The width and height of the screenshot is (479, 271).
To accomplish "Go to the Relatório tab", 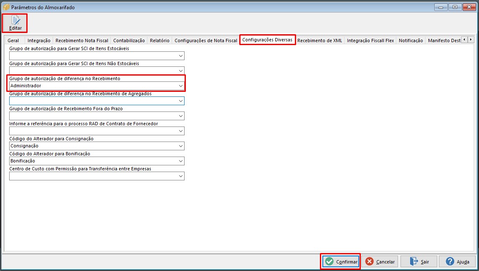I will [x=160, y=41].
